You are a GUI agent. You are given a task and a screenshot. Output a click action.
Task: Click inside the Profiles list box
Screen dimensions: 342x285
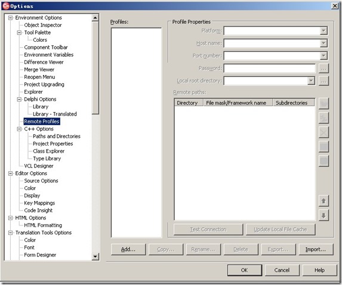(x=136, y=132)
